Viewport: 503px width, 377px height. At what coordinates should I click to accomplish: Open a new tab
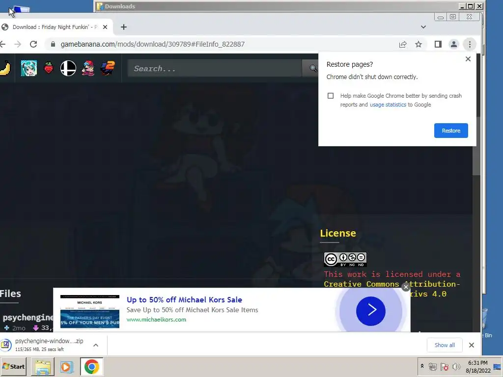[123, 27]
